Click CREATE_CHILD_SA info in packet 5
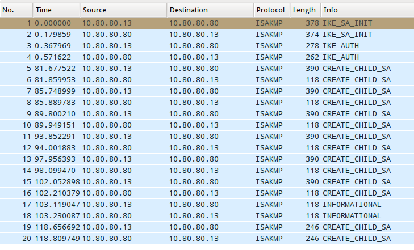Viewport: 414px width, 250px height. [x=357, y=69]
